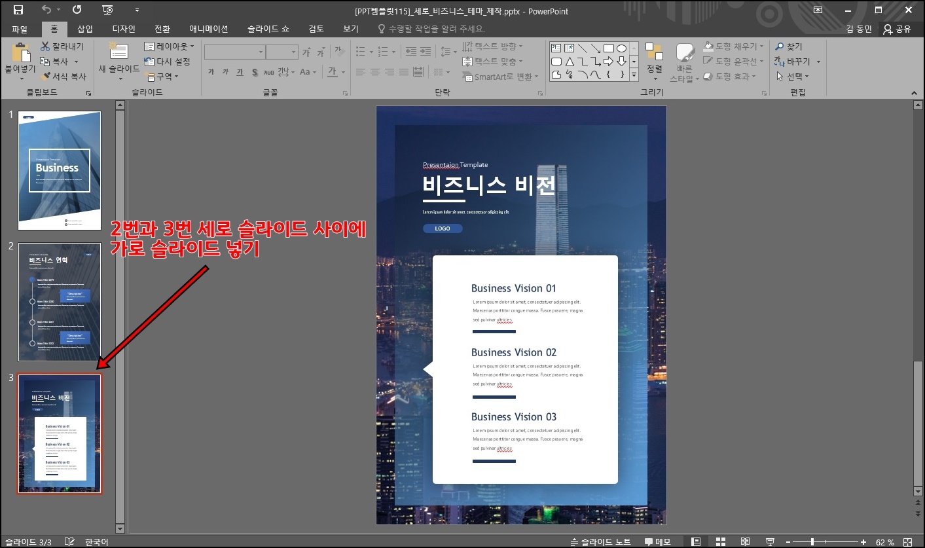Increase font size button
Screen dimensions: 925x548
click(306, 52)
